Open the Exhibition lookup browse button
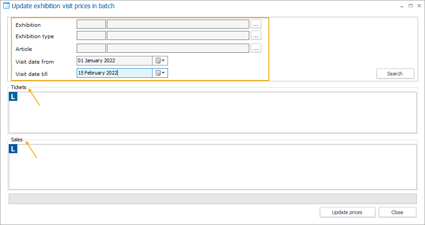The height and width of the screenshot is (225, 425). [256, 24]
